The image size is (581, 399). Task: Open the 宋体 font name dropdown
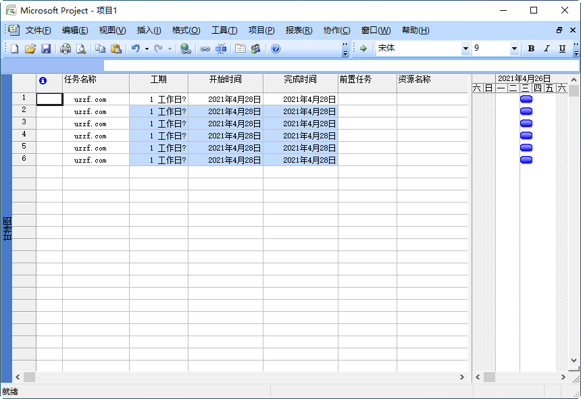[x=465, y=49]
